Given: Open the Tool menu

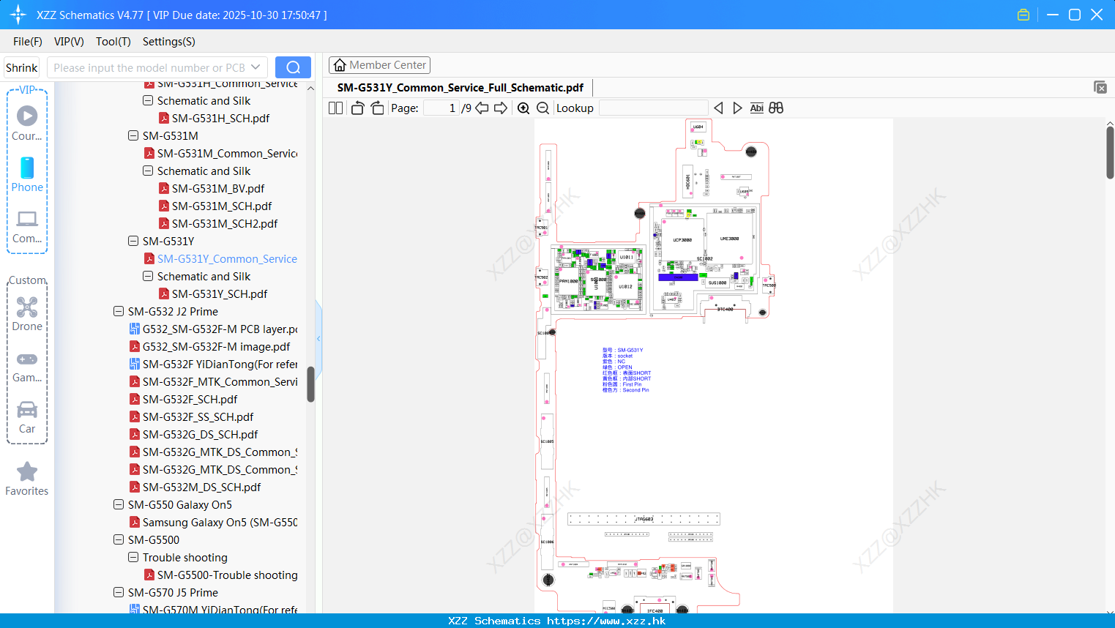Looking at the screenshot, I should point(113,42).
